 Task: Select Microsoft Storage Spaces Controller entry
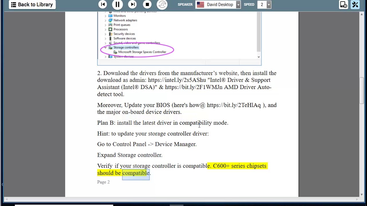142,52
